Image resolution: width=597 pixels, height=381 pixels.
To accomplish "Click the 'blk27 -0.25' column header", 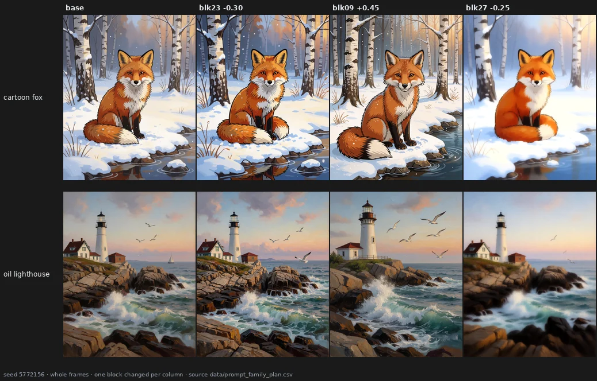I will pyautogui.click(x=488, y=7).
